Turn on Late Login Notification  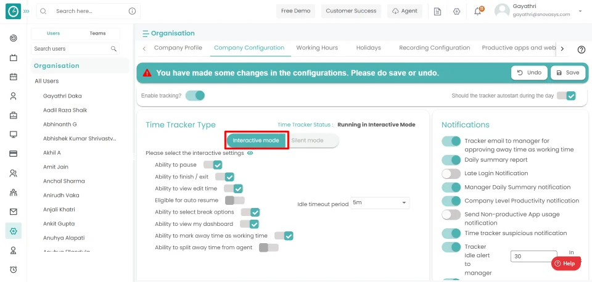[451, 173]
